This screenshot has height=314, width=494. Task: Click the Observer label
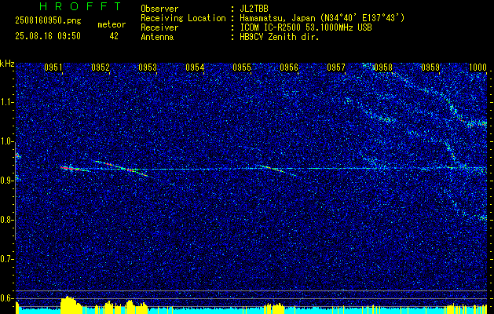tap(159, 9)
